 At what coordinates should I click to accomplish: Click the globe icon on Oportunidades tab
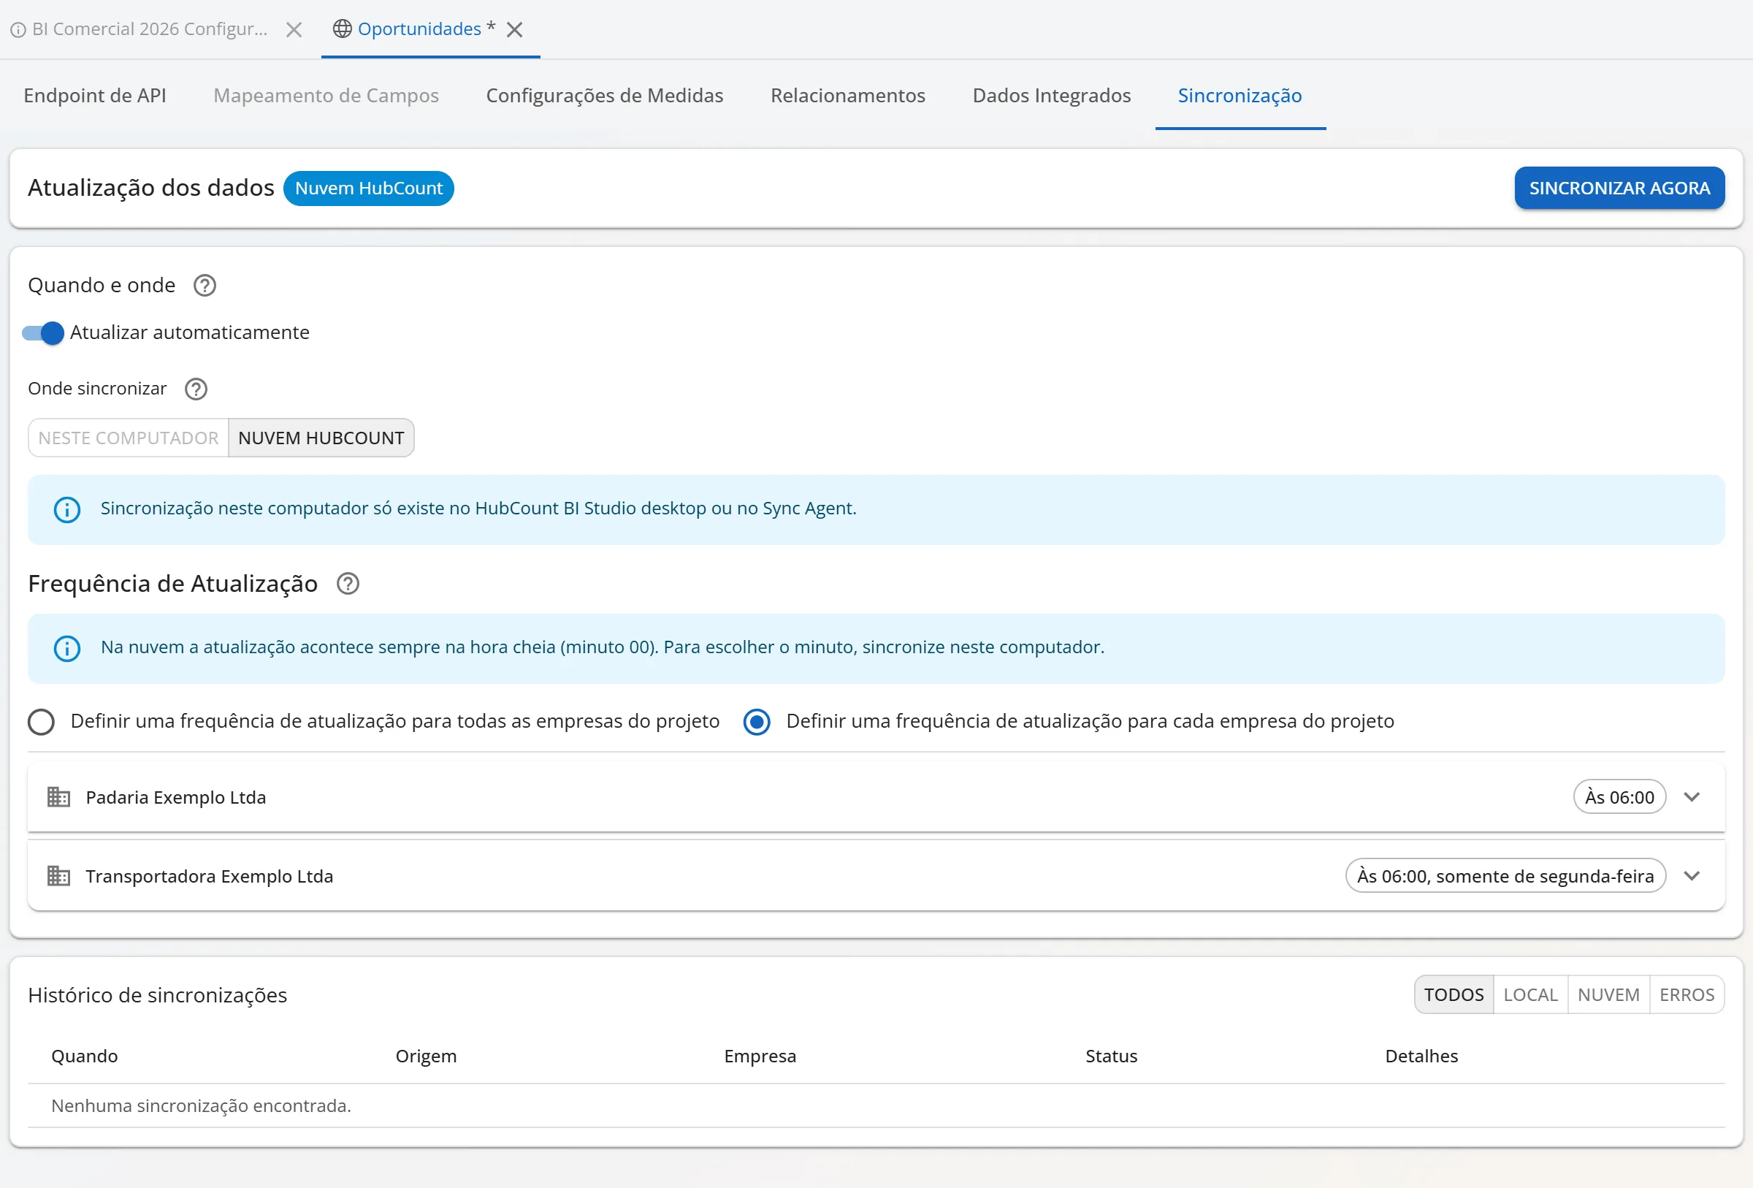pos(343,28)
